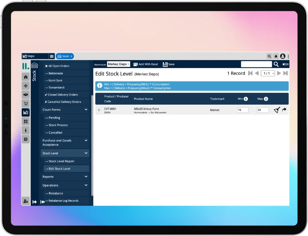The image size is (308, 236).
Task: Close the Stock tab
Action: (71, 56)
